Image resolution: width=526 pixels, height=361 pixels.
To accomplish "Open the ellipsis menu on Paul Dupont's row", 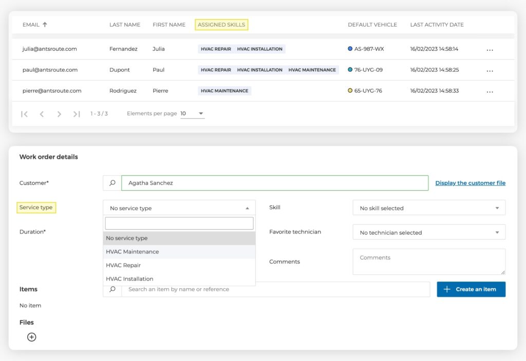I will (490, 70).
